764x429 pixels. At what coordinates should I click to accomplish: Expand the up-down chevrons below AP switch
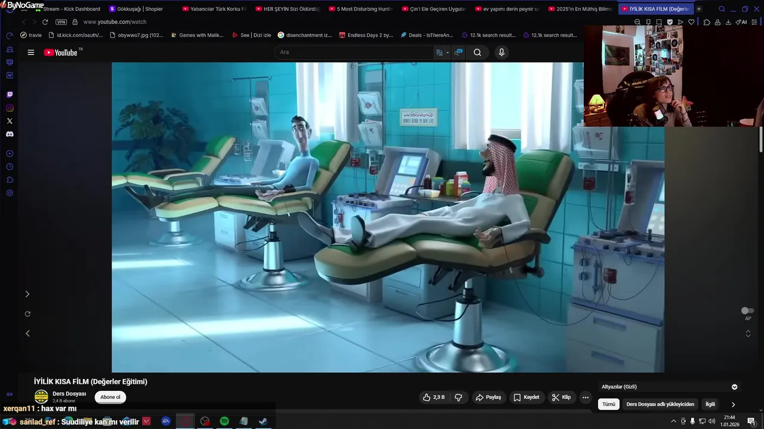pos(748,334)
